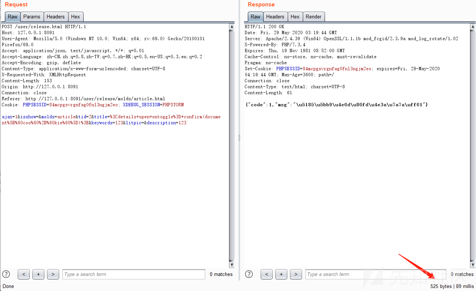Open the Response Headers tab
Viewport: 476px width, 291px height.
coord(275,17)
